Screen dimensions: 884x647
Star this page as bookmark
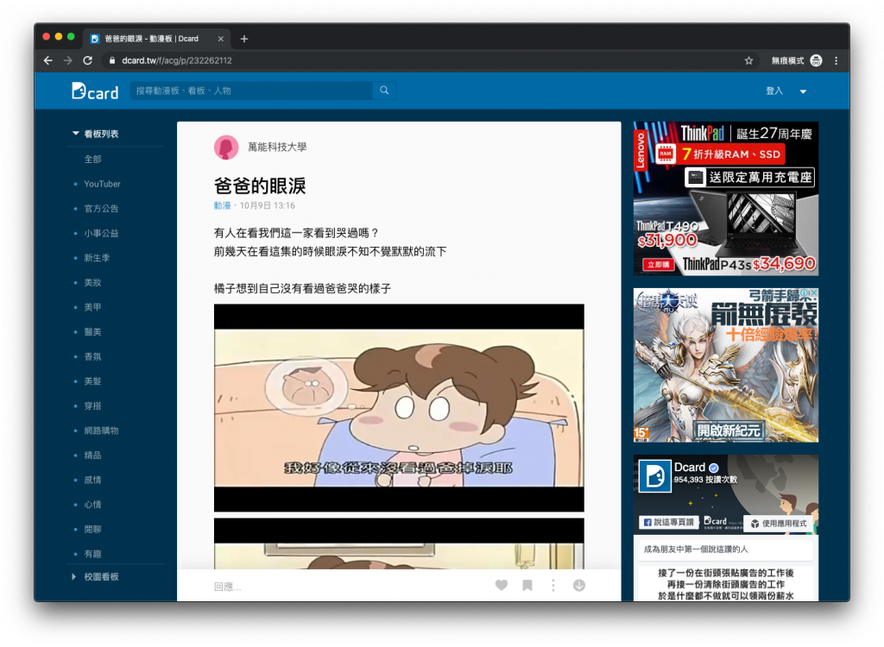(x=748, y=60)
